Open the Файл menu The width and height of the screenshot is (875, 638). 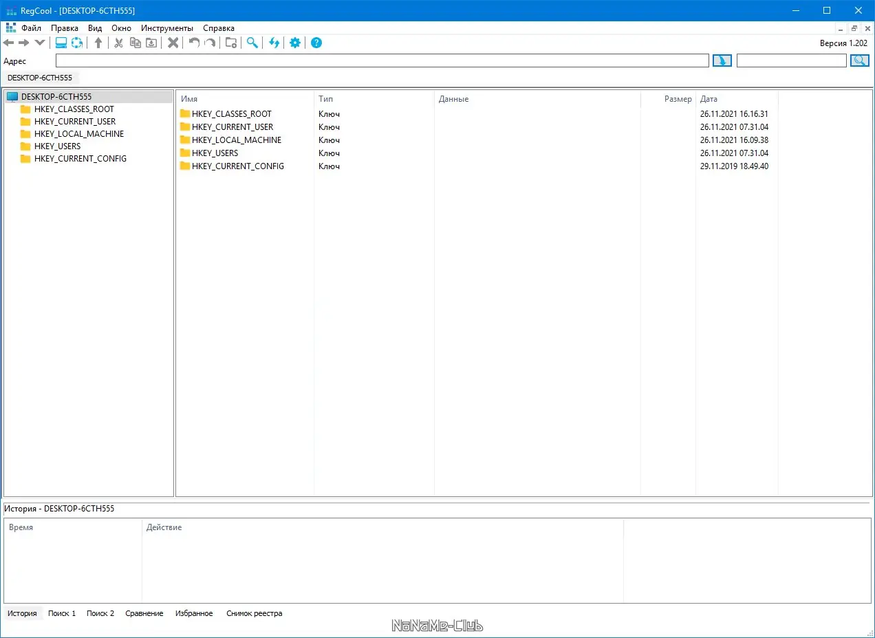(x=31, y=28)
